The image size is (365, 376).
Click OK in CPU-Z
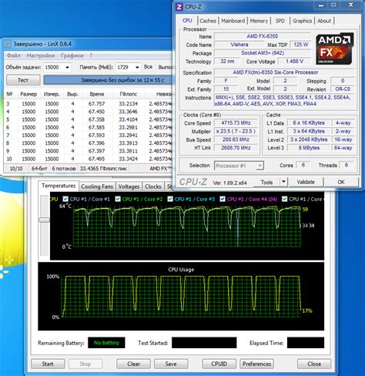pos(341,182)
